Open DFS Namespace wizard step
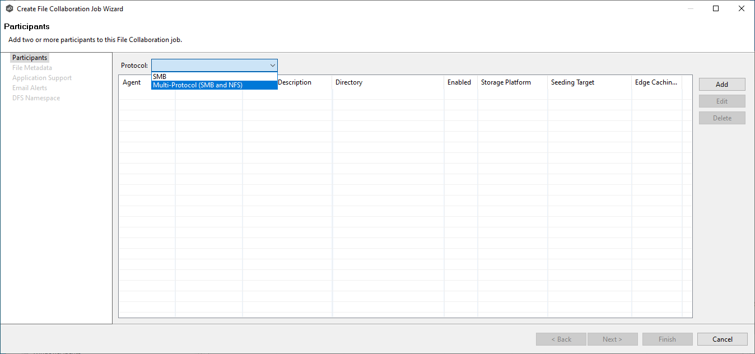The width and height of the screenshot is (755, 354). [x=36, y=98]
